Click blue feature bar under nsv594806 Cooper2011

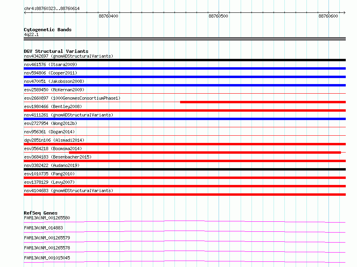point(185,77)
